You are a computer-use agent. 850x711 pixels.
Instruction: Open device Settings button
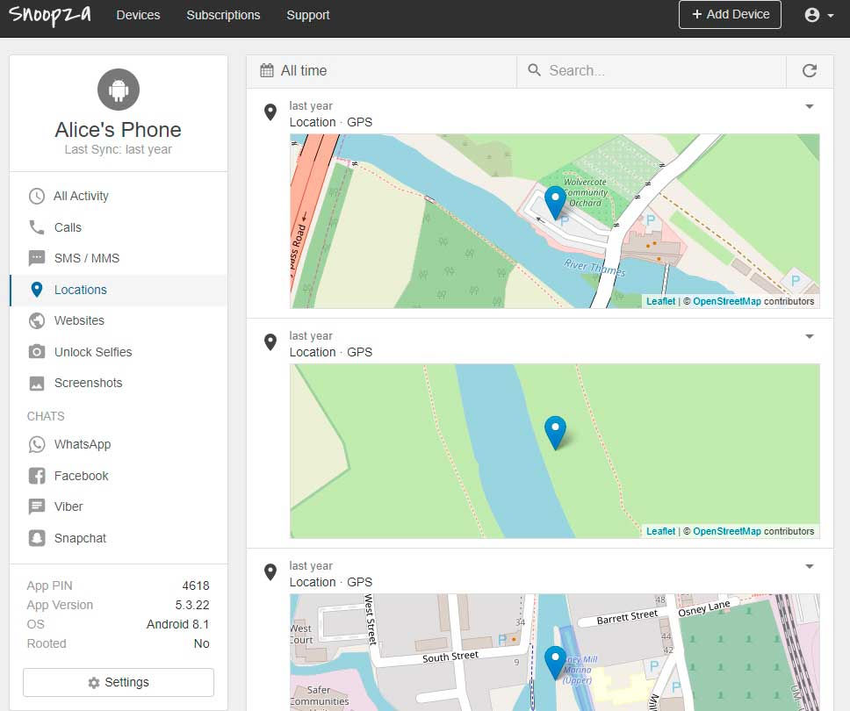(119, 682)
